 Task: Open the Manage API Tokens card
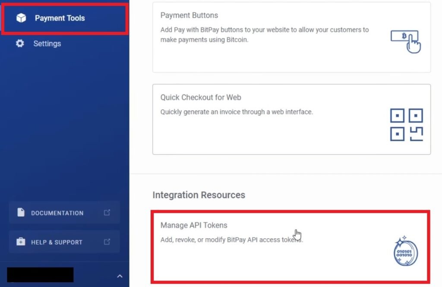click(290, 247)
